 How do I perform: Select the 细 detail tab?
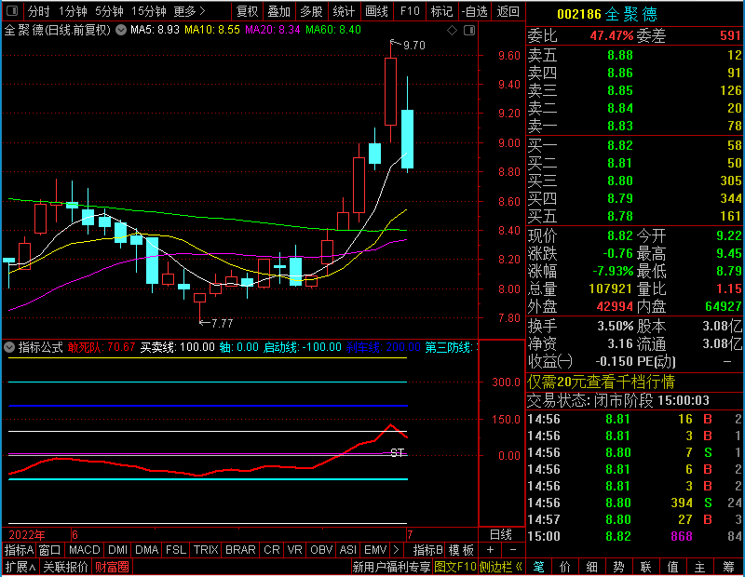[x=592, y=567]
